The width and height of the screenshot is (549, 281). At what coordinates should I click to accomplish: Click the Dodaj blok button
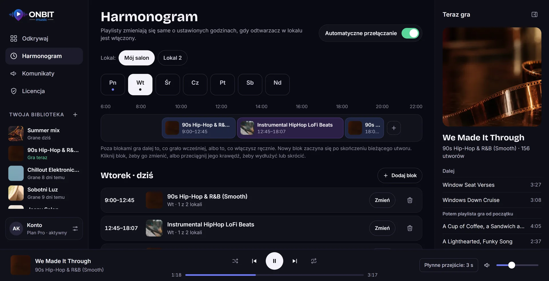coord(400,175)
